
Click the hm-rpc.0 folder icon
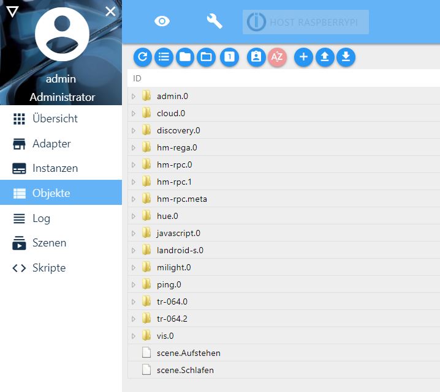click(146, 165)
